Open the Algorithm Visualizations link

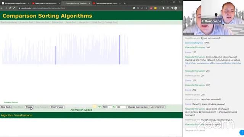pyautogui.click(x=16, y=115)
